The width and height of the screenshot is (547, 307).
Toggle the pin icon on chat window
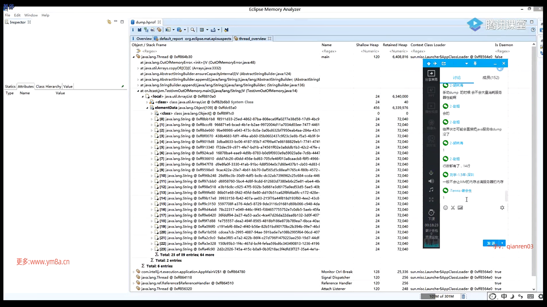[x=475, y=64]
